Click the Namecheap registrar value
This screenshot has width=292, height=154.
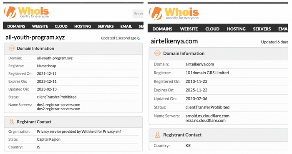tap(46, 66)
